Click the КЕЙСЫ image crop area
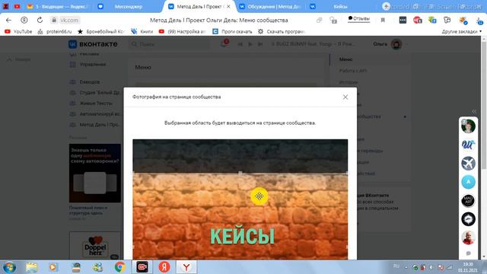 240,216
